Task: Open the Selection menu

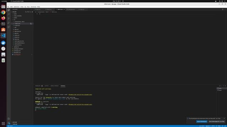Action: (16, 7)
